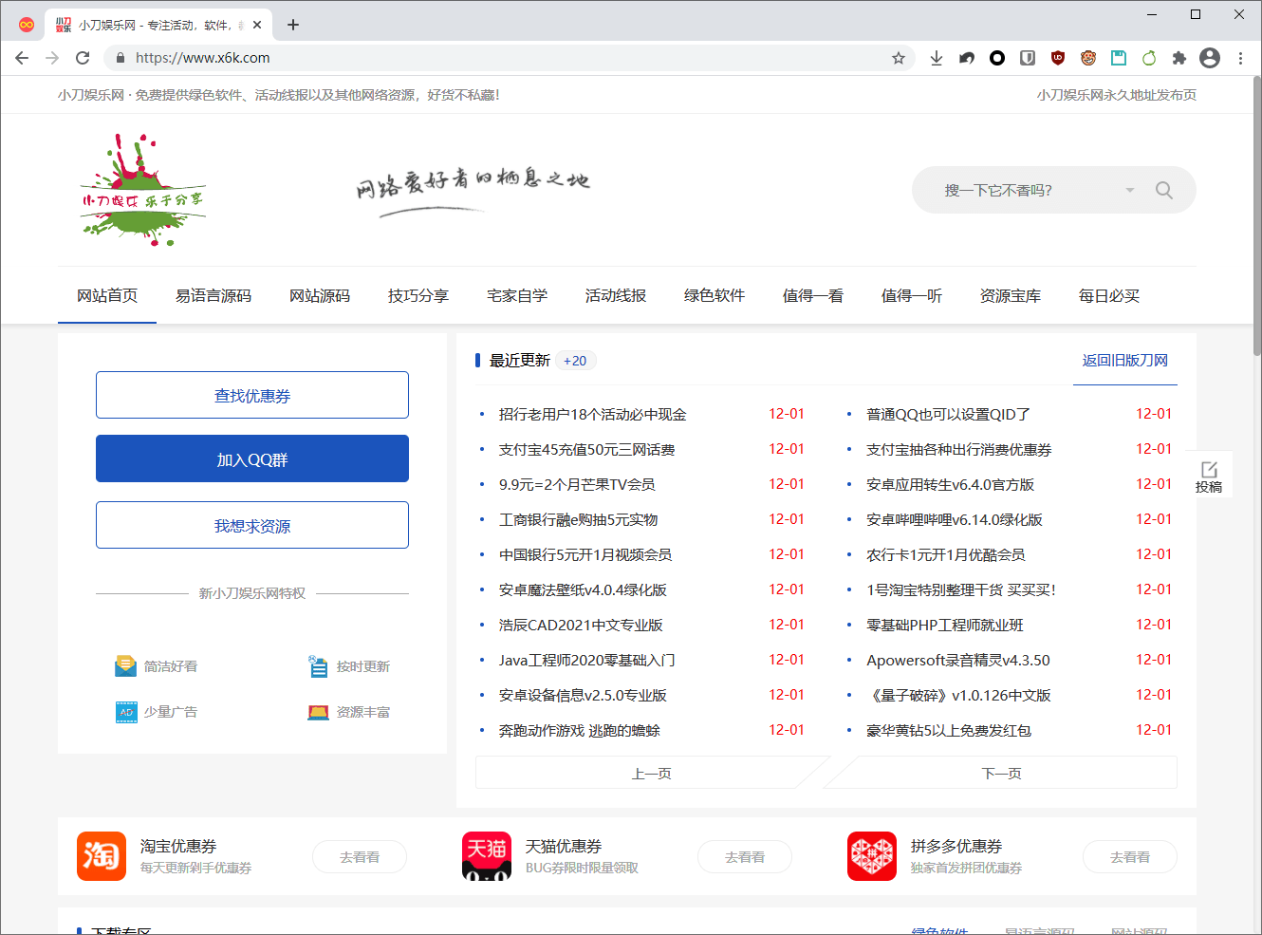Click the Tmall coupon logo icon
Viewport: 1262px width, 935px height.
pos(487,856)
